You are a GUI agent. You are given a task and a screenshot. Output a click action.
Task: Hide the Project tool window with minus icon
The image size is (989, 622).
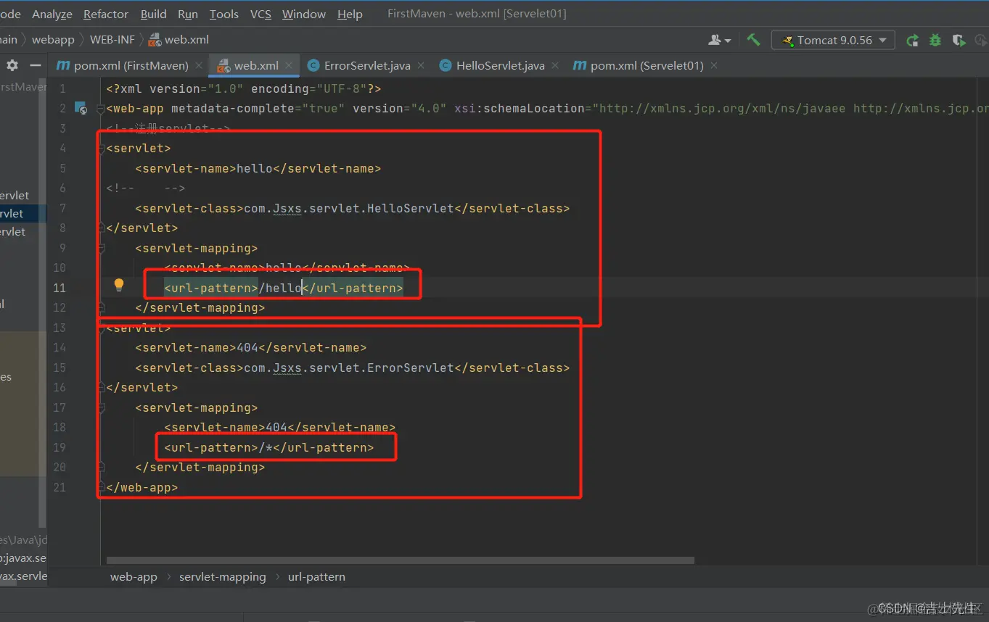[x=35, y=65]
